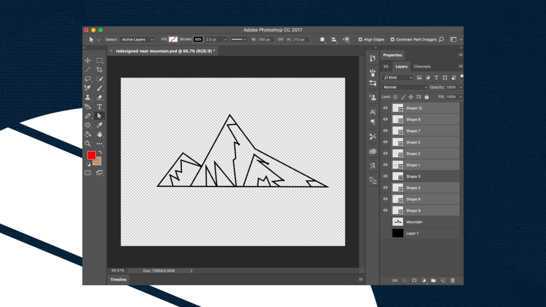Open the status bar info arrow
Image resolution: width=546 pixels, height=307 pixels.
pos(191,271)
